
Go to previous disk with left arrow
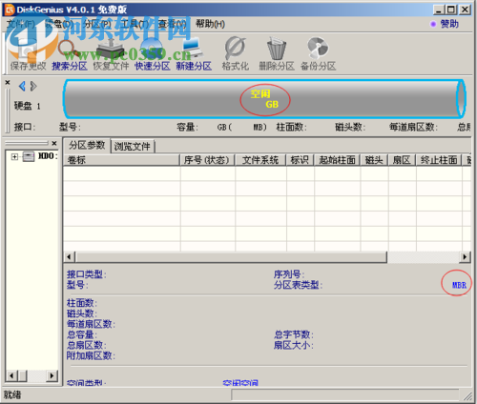click(22, 86)
